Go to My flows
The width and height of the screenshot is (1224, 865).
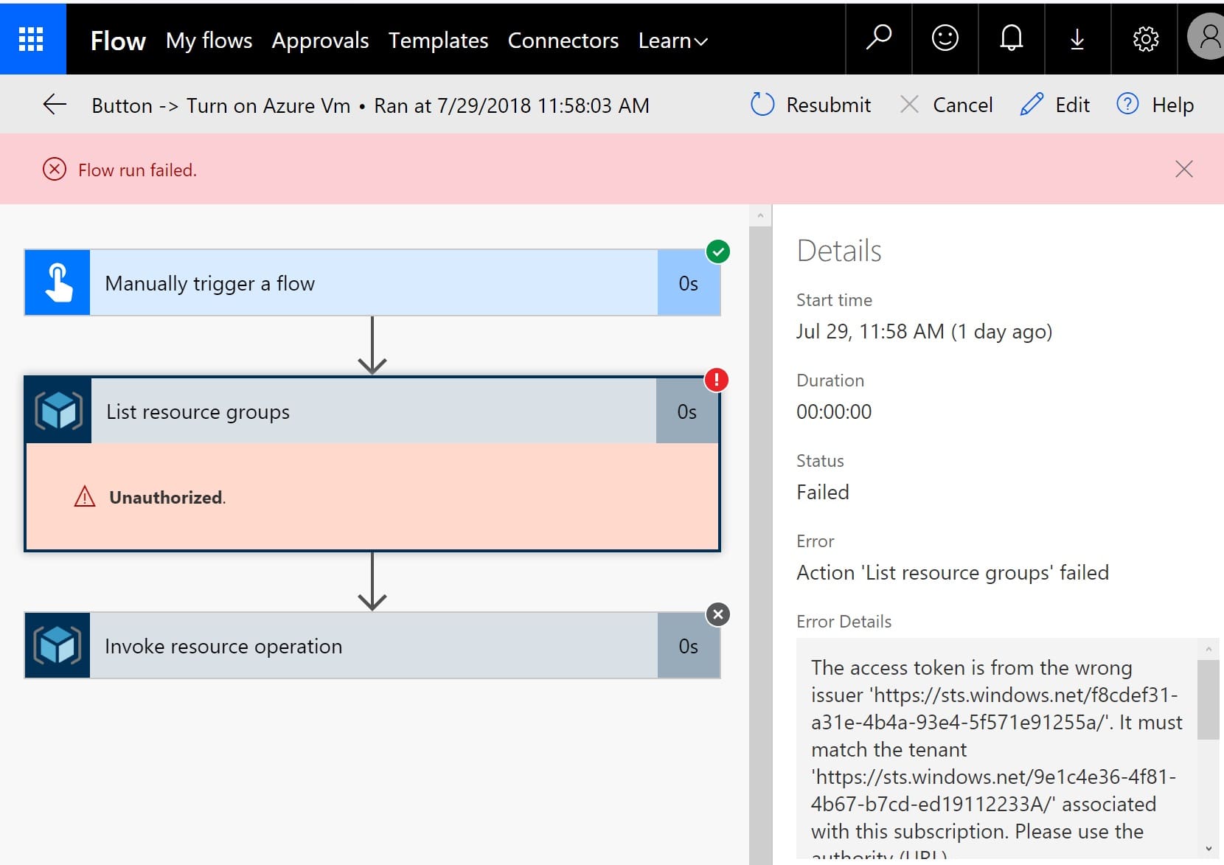209,41
